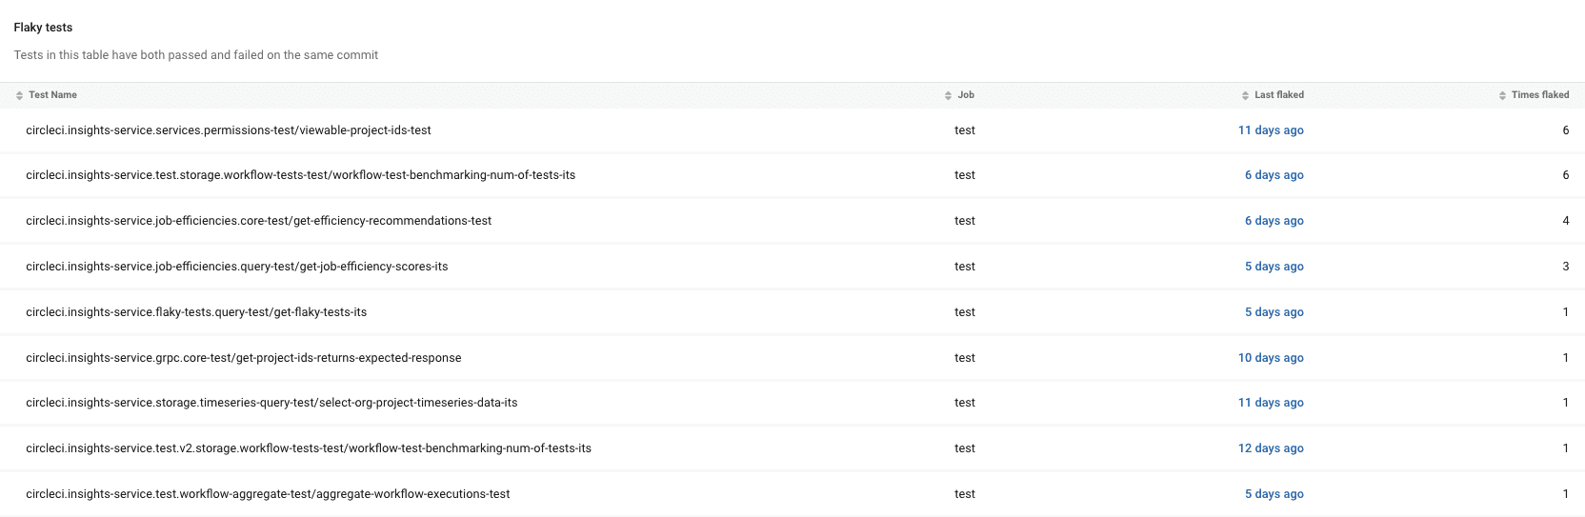Click job 'test' in get-efficiency-recommendations-test row

tap(965, 221)
